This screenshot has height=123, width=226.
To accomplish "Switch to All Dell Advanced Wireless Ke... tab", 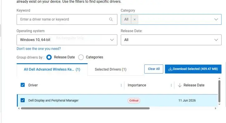I will pyautogui.click(x=52, y=69).
